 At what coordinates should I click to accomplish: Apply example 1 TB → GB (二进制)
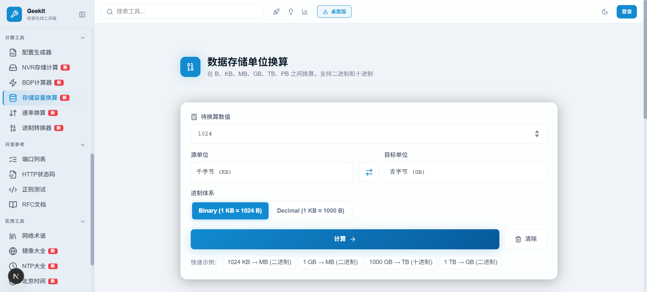pyautogui.click(x=470, y=262)
